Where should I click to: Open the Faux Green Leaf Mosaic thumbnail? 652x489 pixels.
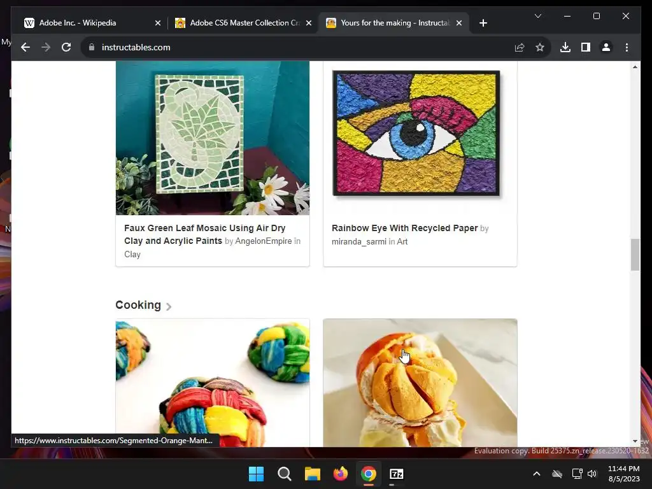(x=213, y=138)
